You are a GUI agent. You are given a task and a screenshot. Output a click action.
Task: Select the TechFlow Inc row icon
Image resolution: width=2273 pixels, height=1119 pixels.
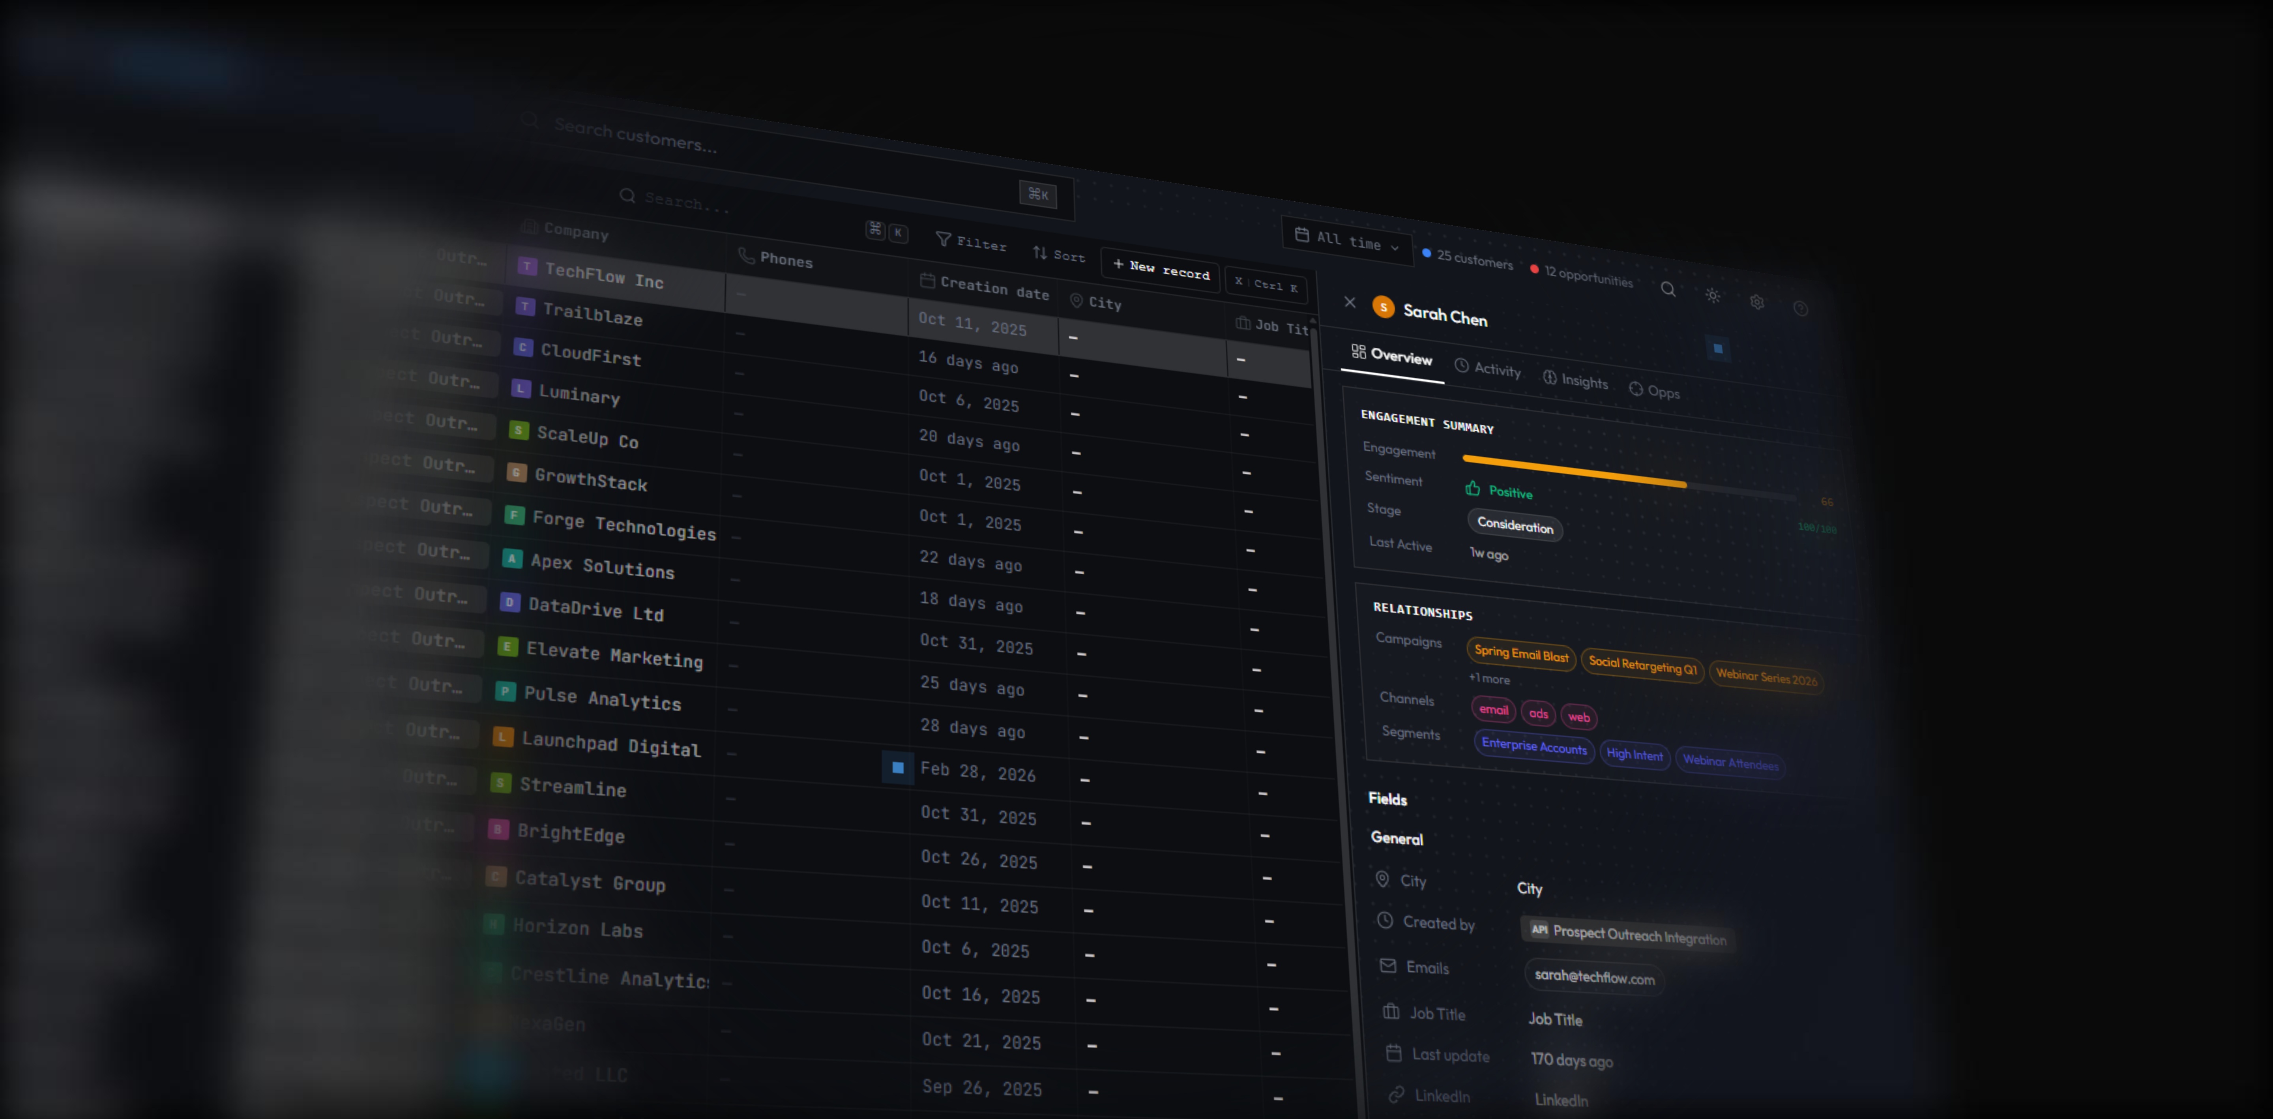(528, 266)
